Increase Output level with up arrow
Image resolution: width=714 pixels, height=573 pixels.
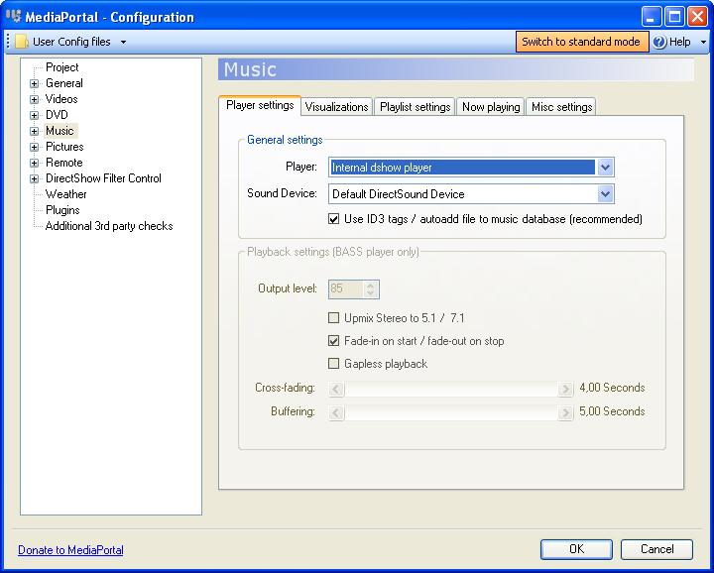pos(371,286)
